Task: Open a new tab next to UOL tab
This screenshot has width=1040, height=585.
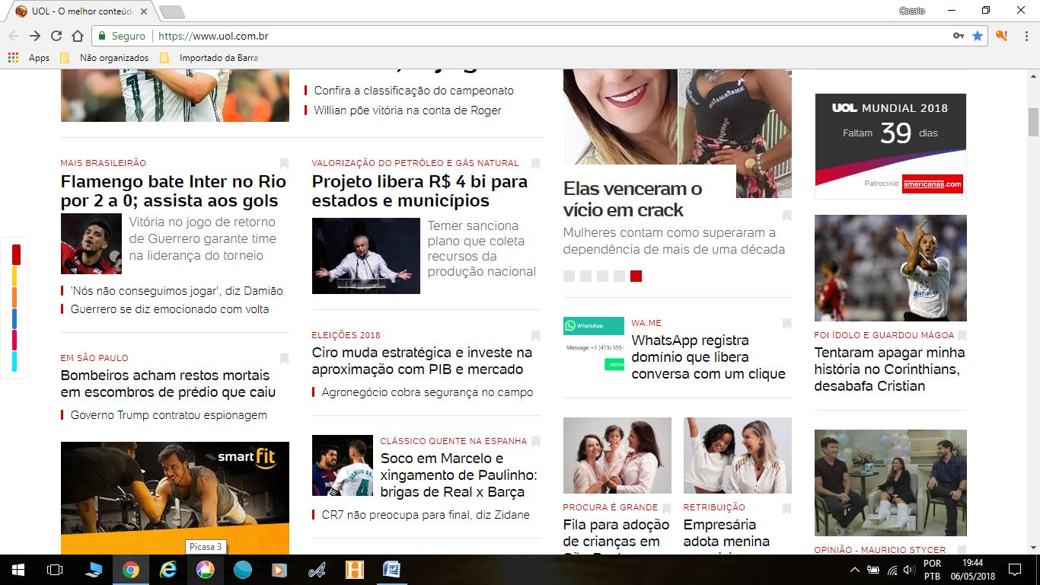Action: 172,11
